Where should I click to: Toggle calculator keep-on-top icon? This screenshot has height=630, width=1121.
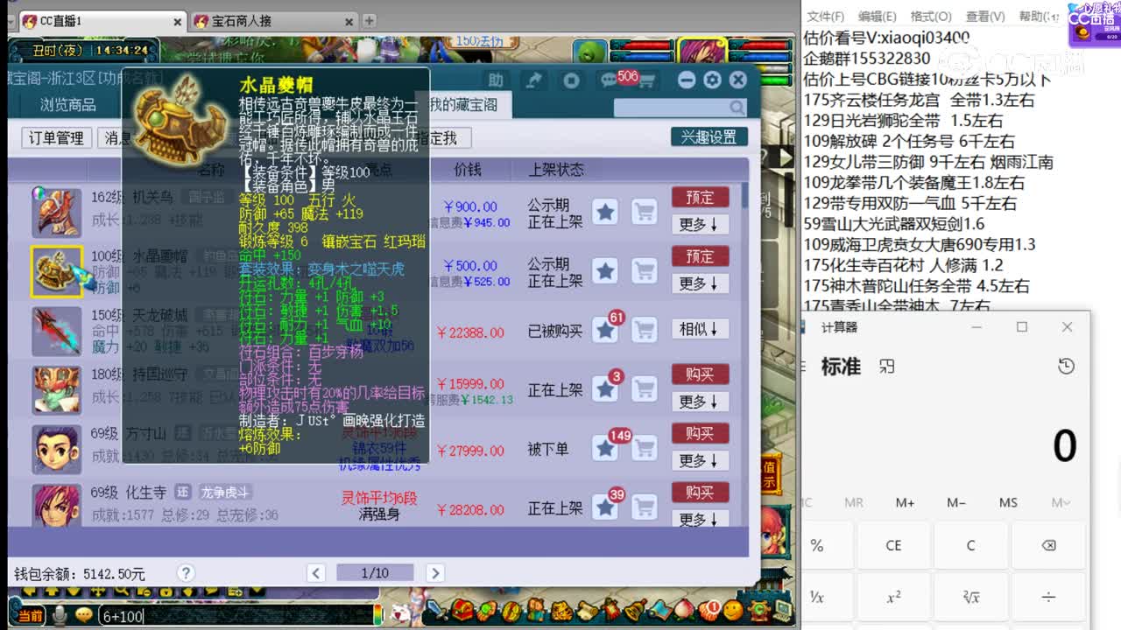887,366
